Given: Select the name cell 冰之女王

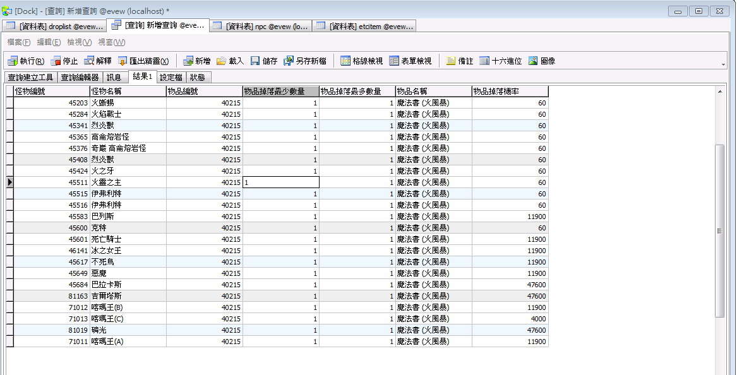Looking at the screenshot, I should pyautogui.click(x=128, y=251).
